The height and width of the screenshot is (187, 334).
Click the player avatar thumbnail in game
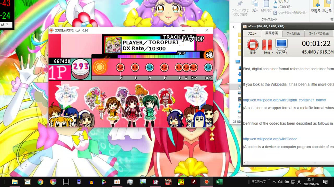coord(113,45)
